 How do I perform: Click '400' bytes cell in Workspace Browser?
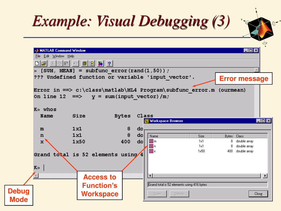230,151
